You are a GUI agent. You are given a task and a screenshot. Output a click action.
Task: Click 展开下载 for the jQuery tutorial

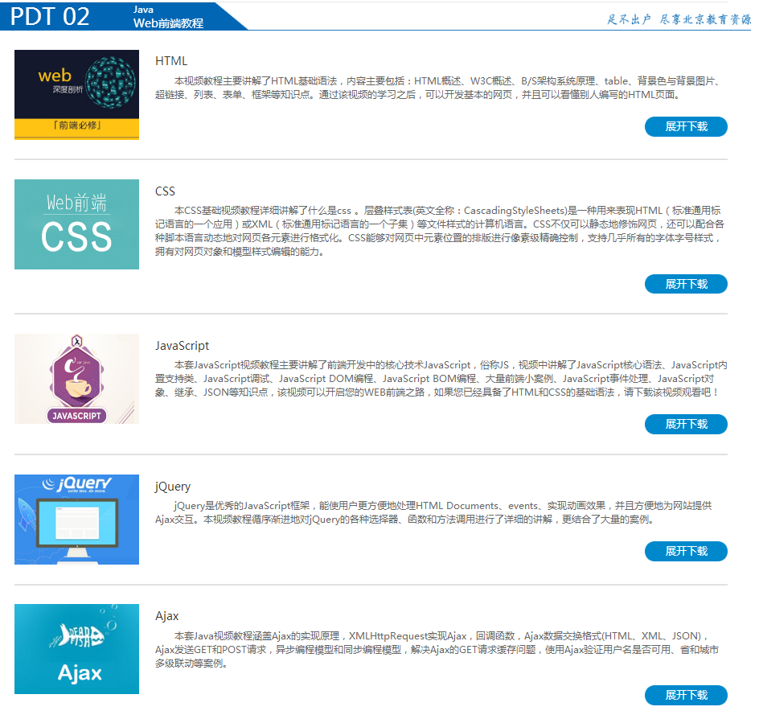[686, 551]
